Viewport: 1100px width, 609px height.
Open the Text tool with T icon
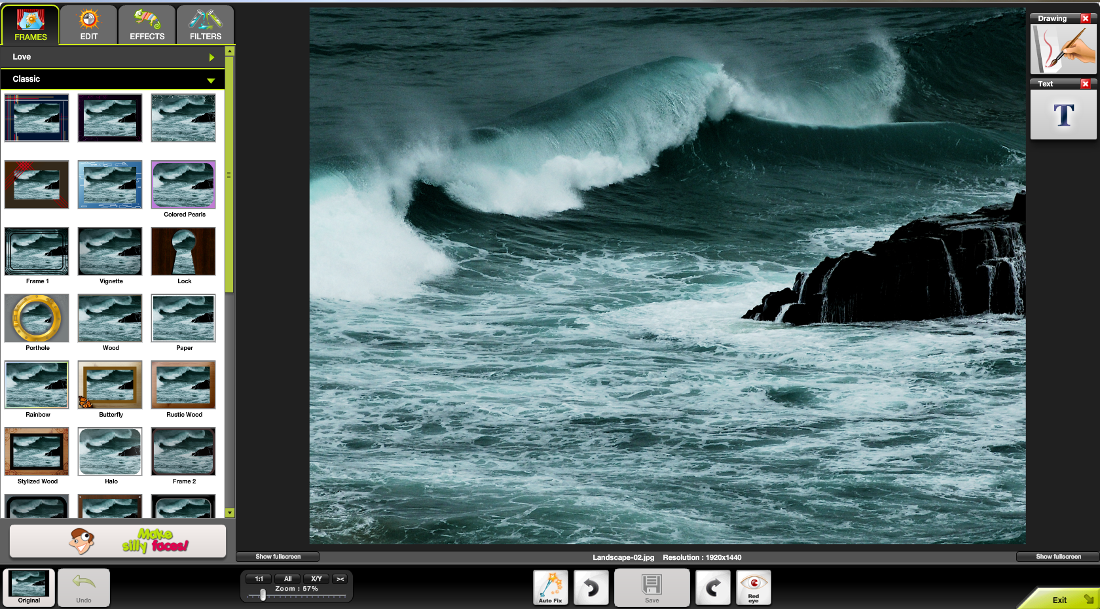(x=1063, y=115)
